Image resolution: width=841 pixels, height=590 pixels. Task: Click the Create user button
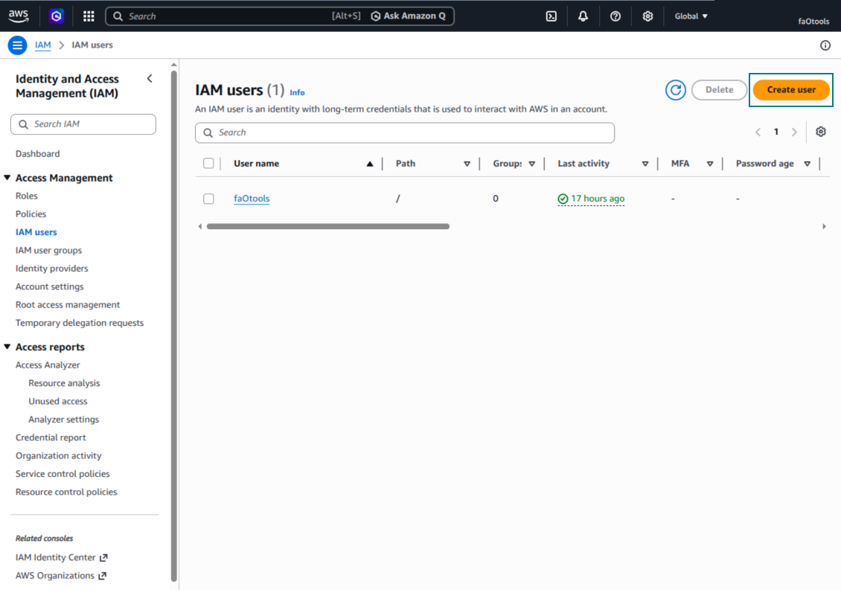pos(791,89)
